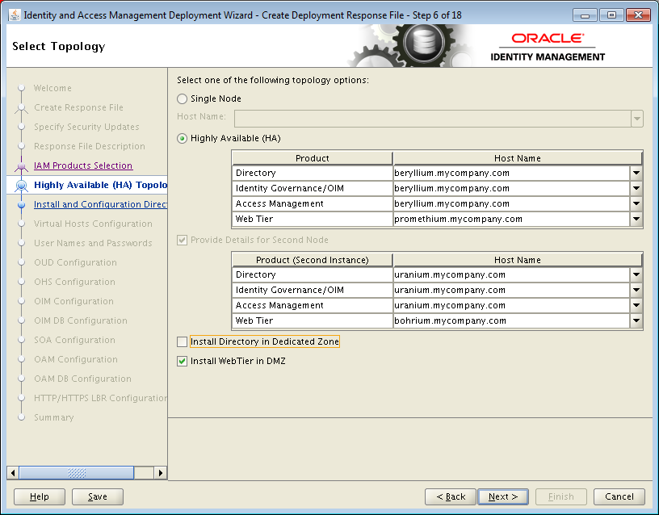Click Response File Description step
This screenshot has height=515, width=659.
pos(90,146)
